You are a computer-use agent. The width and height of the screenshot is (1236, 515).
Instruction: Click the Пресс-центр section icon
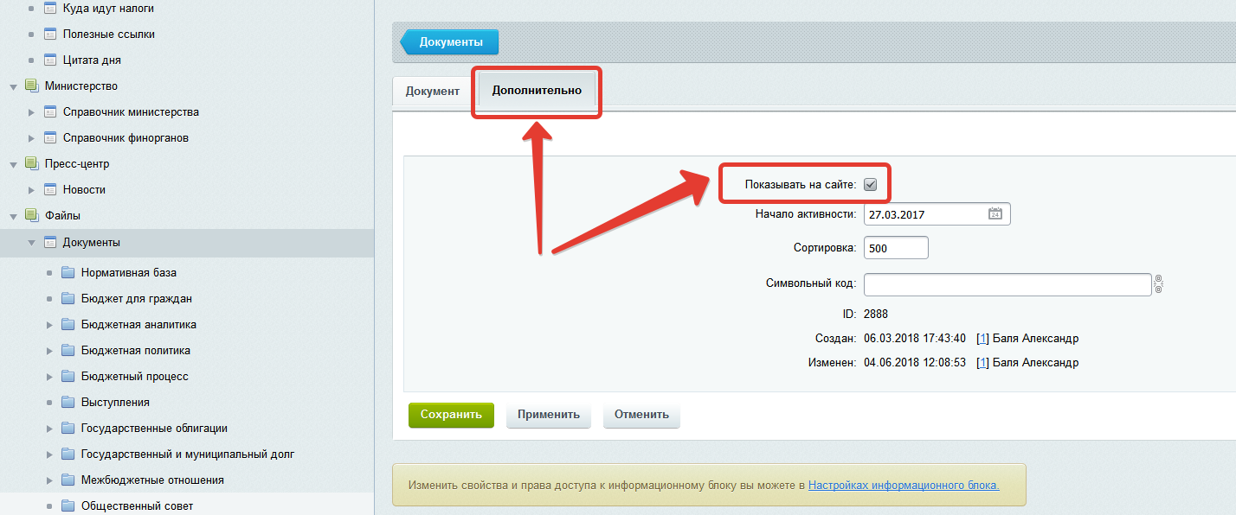click(32, 163)
